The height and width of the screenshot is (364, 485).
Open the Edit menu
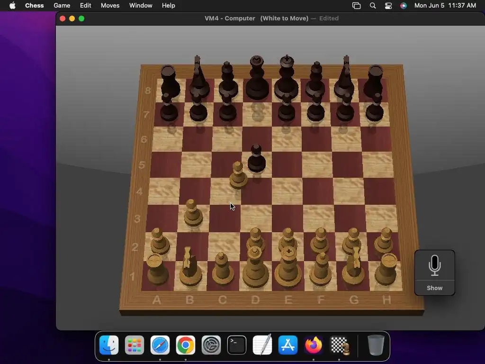(x=85, y=6)
